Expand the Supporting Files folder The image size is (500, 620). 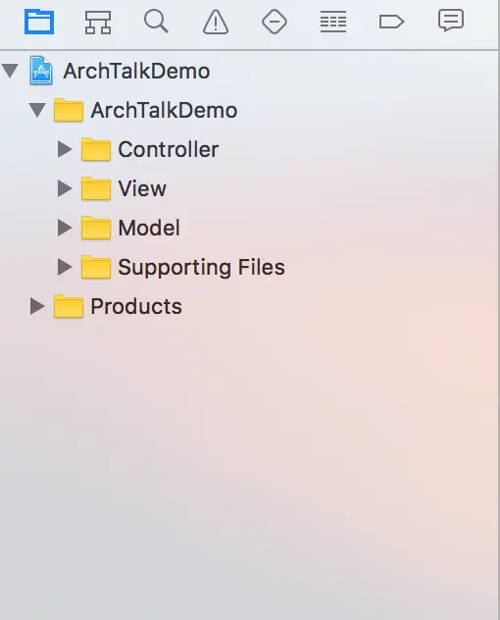click(65, 267)
